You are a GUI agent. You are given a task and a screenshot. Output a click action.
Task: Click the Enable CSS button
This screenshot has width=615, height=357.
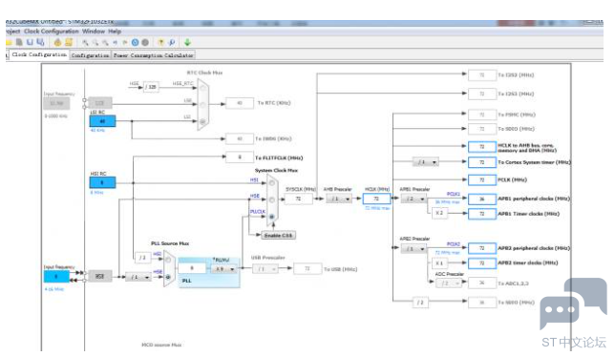pyautogui.click(x=279, y=235)
